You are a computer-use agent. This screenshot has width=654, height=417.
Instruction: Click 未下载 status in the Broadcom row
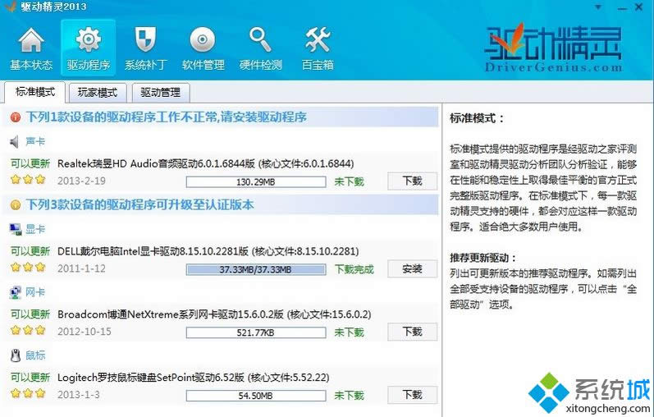349,332
